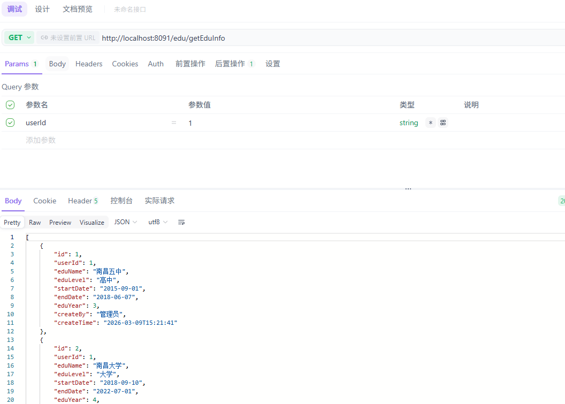Screen dimensions: 565x404
Task: Open the response Cookie tab
Action: coord(45,201)
